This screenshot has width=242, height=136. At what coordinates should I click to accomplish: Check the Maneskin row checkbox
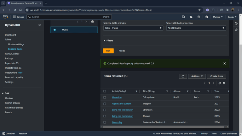(x=105, y=98)
